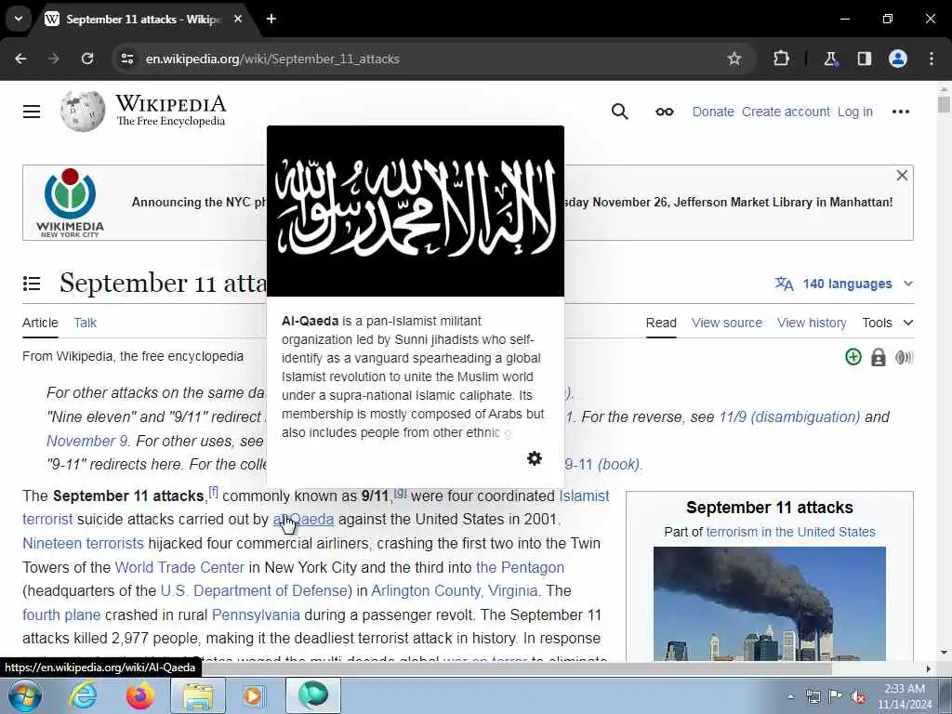952x714 pixels.
Task: Open the Islamist link
Action: pyautogui.click(x=584, y=496)
